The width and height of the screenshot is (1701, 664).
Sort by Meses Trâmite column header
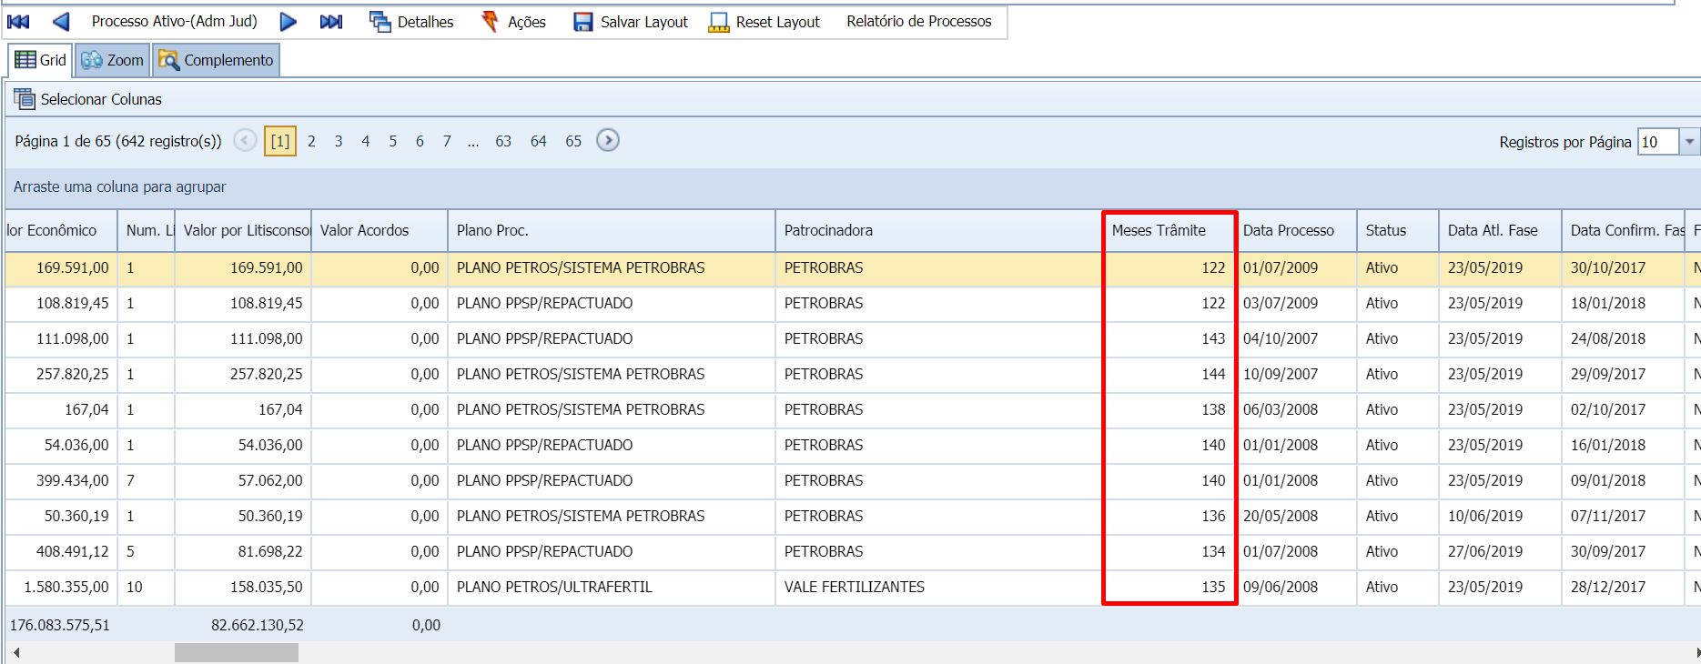click(x=1169, y=230)
